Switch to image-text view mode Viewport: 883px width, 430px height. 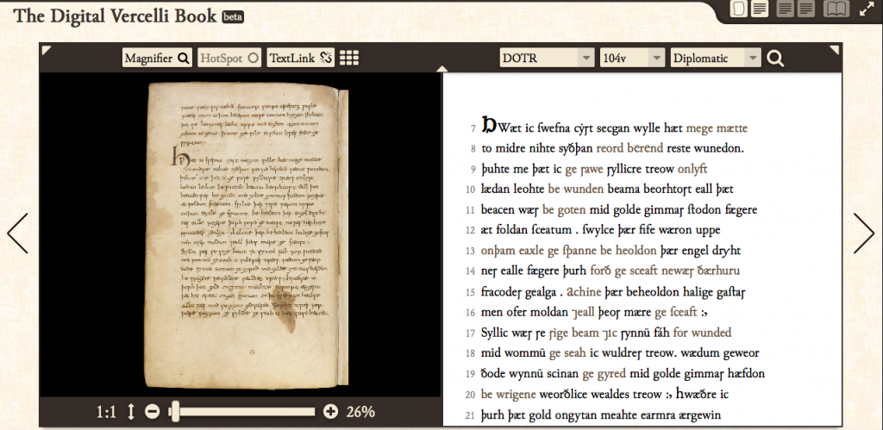pyautogui.click(x=749, y=9)
